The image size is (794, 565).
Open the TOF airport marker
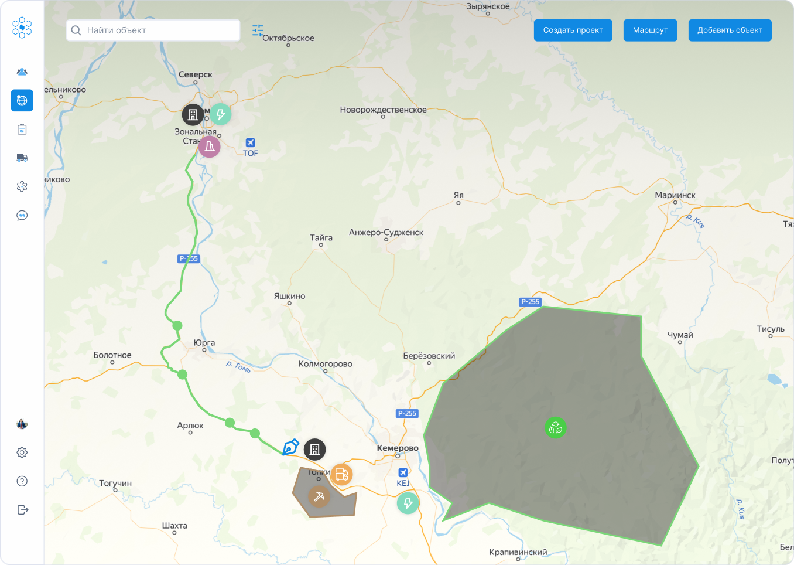[x=250, y=142]
